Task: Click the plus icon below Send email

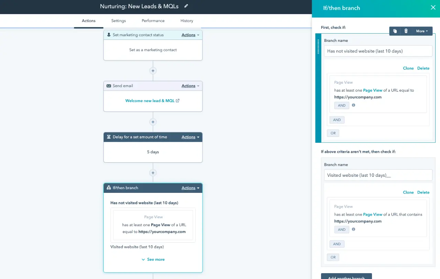Action: coord(153,122)
